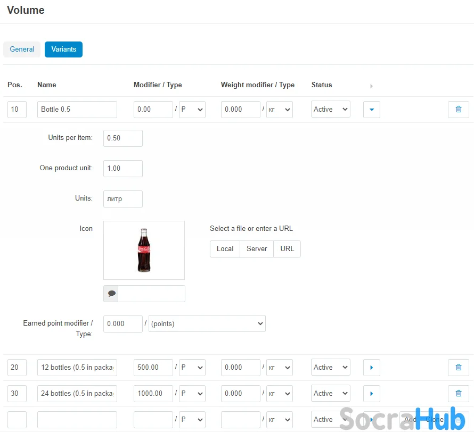
Task: Switch to the General tab
Action: [22, 49]
